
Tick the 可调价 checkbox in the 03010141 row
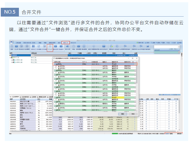pos(169,111)
